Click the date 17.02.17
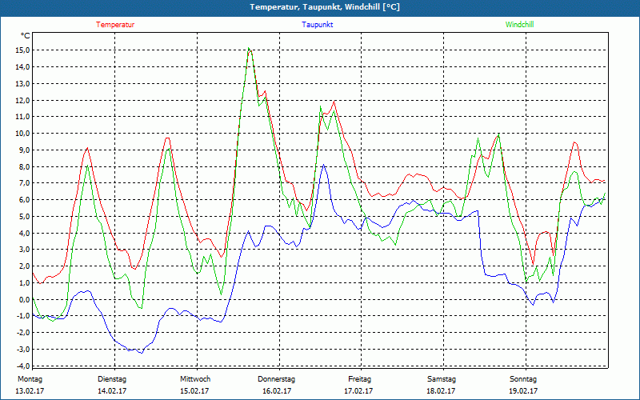 click(x=358, y=391)
